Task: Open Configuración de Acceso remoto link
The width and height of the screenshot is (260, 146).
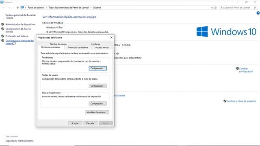Action: point(18,30)
